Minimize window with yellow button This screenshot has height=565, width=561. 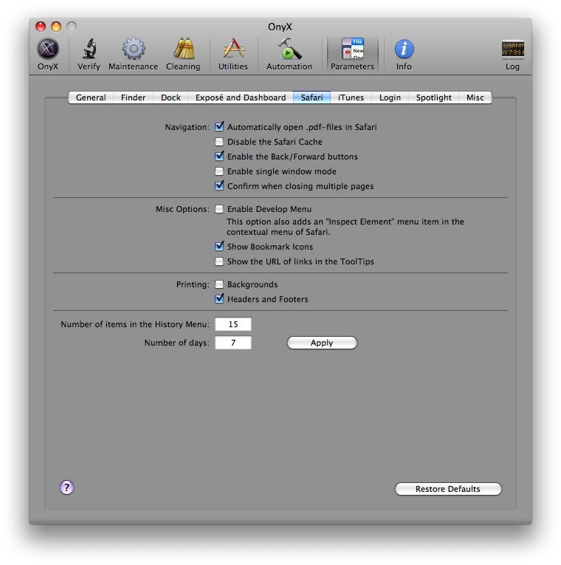coord(56,27)
